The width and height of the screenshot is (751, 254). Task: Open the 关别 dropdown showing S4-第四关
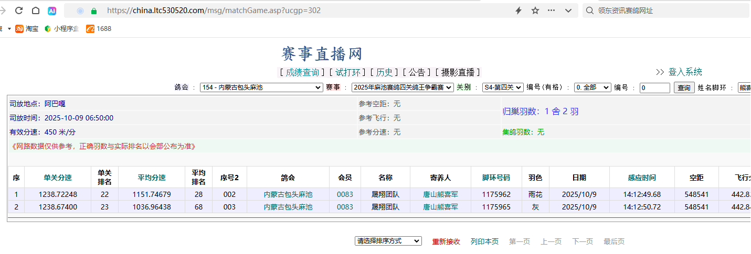pyautogui.click(x=503, y=87)
